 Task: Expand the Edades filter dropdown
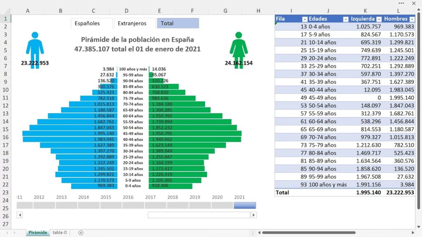pyautogui.click(x=345, y=19)
